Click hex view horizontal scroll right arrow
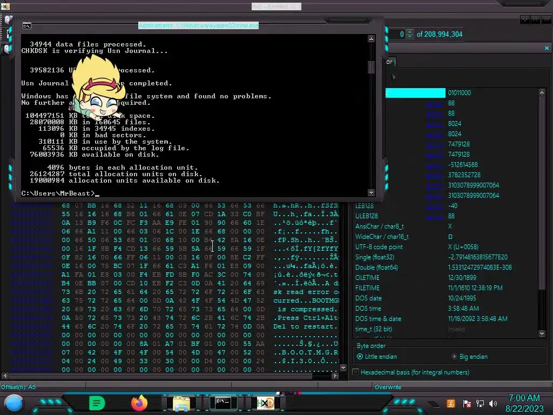 pos(335,376)
